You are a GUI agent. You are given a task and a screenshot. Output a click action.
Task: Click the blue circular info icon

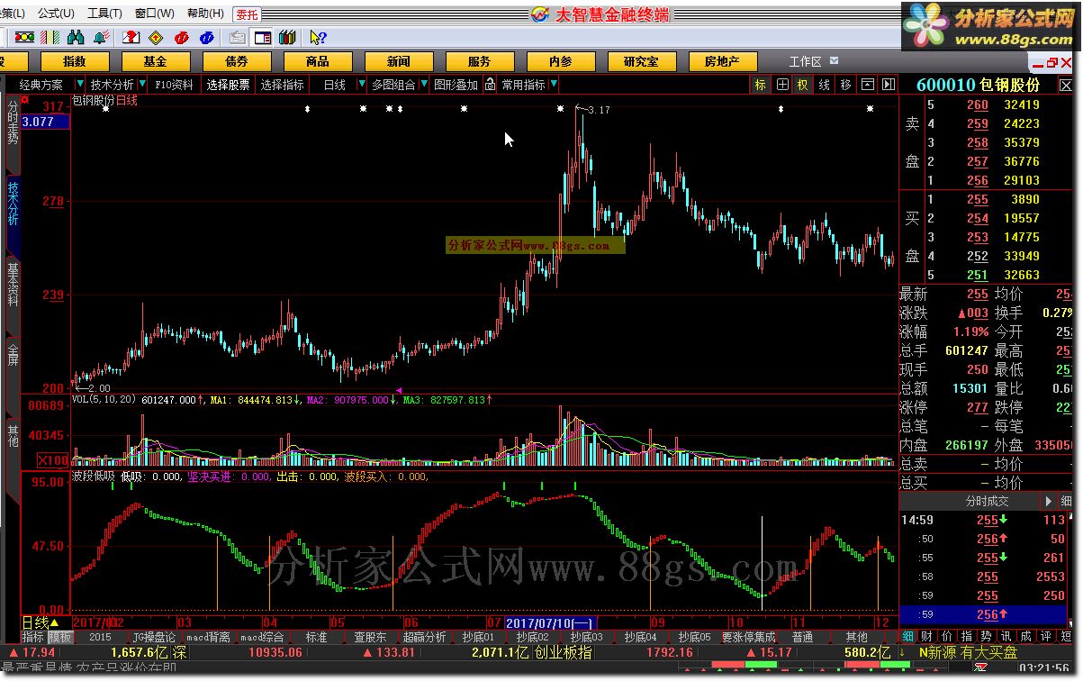click(206, 38)
